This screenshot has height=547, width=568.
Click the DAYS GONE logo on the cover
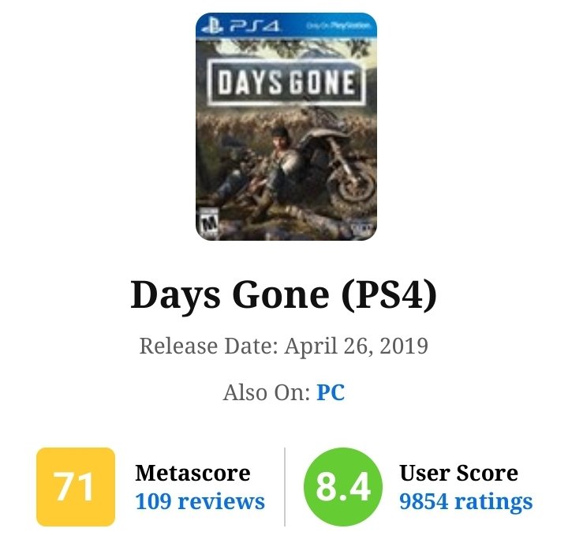pos(286,84)
